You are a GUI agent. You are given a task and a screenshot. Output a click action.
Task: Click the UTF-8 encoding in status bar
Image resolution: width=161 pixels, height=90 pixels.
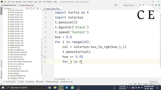pos(140,84)
